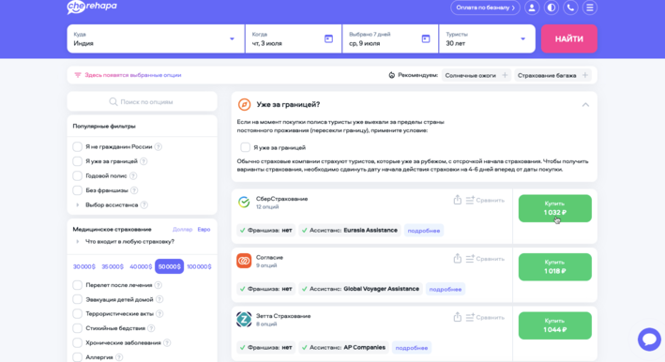
Task: Switch currency to Евро
Action: tap(204, 230)
